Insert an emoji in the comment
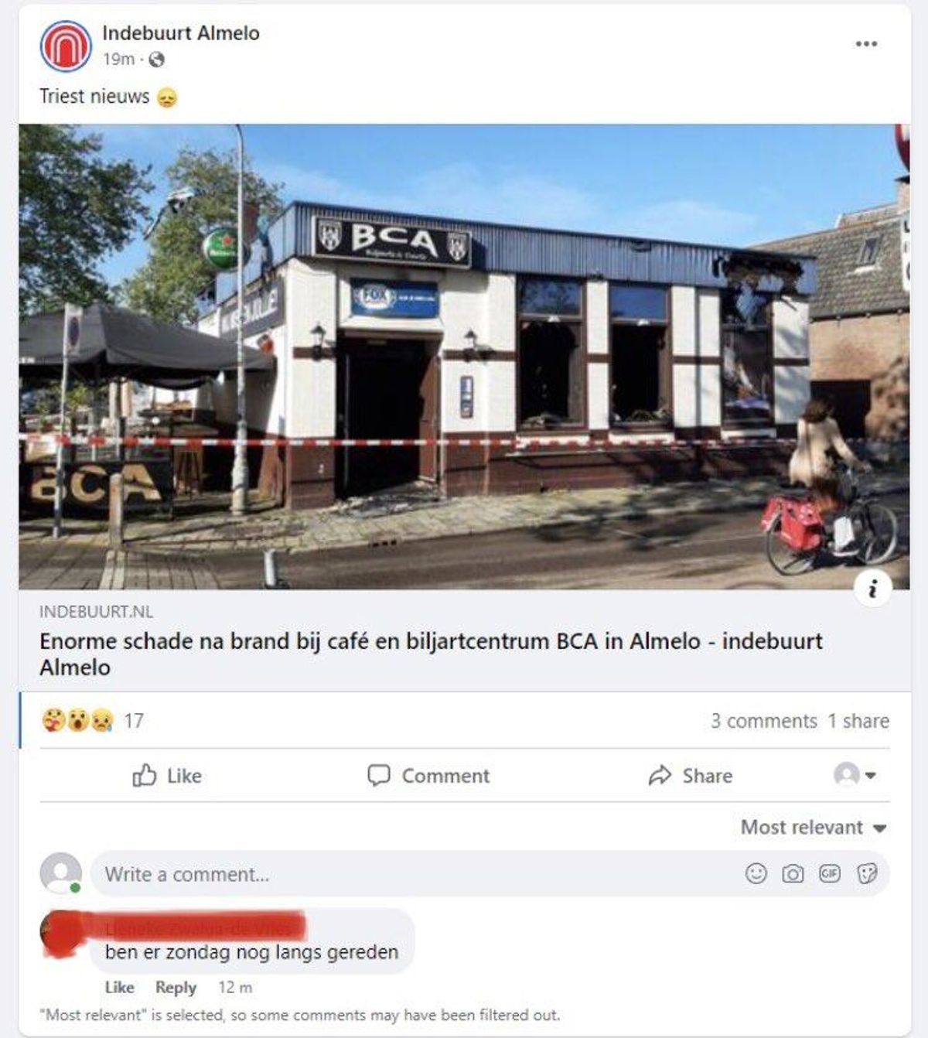The height and width of the screenshot is (1038, 928). pos(756,874)
